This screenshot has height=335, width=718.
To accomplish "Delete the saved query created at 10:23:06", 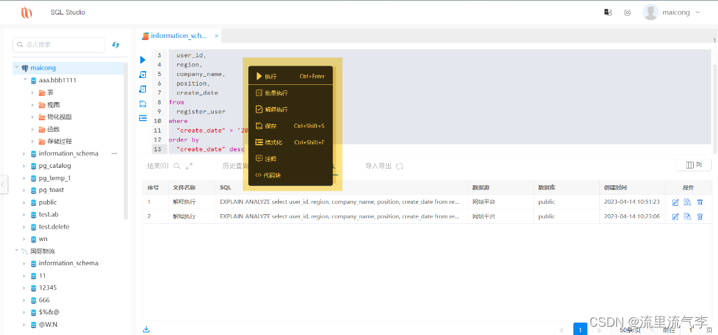I will point(700,216).
